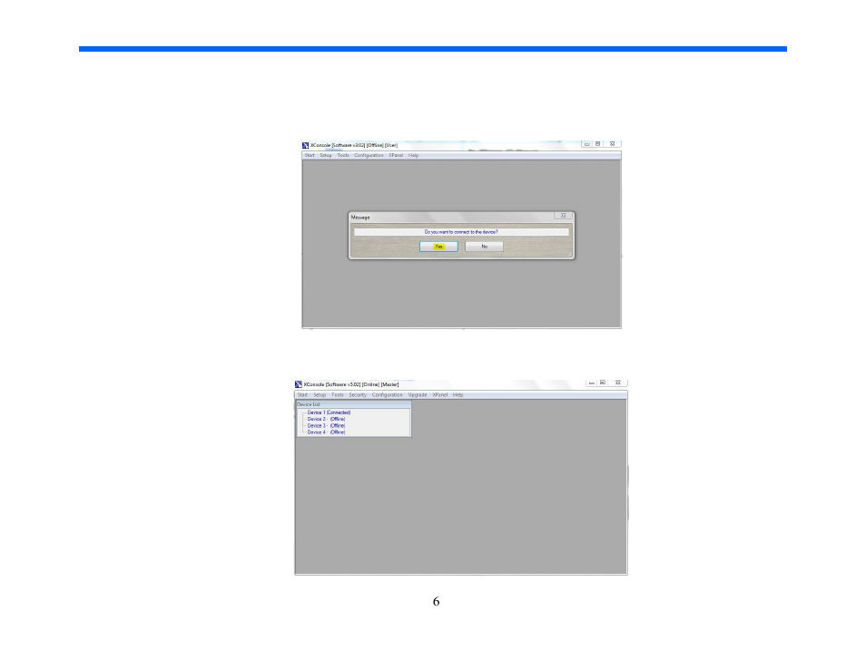Open Tools menu in Offline XConsole window
The height and width of the screenshot is (669, 866).
343,156
